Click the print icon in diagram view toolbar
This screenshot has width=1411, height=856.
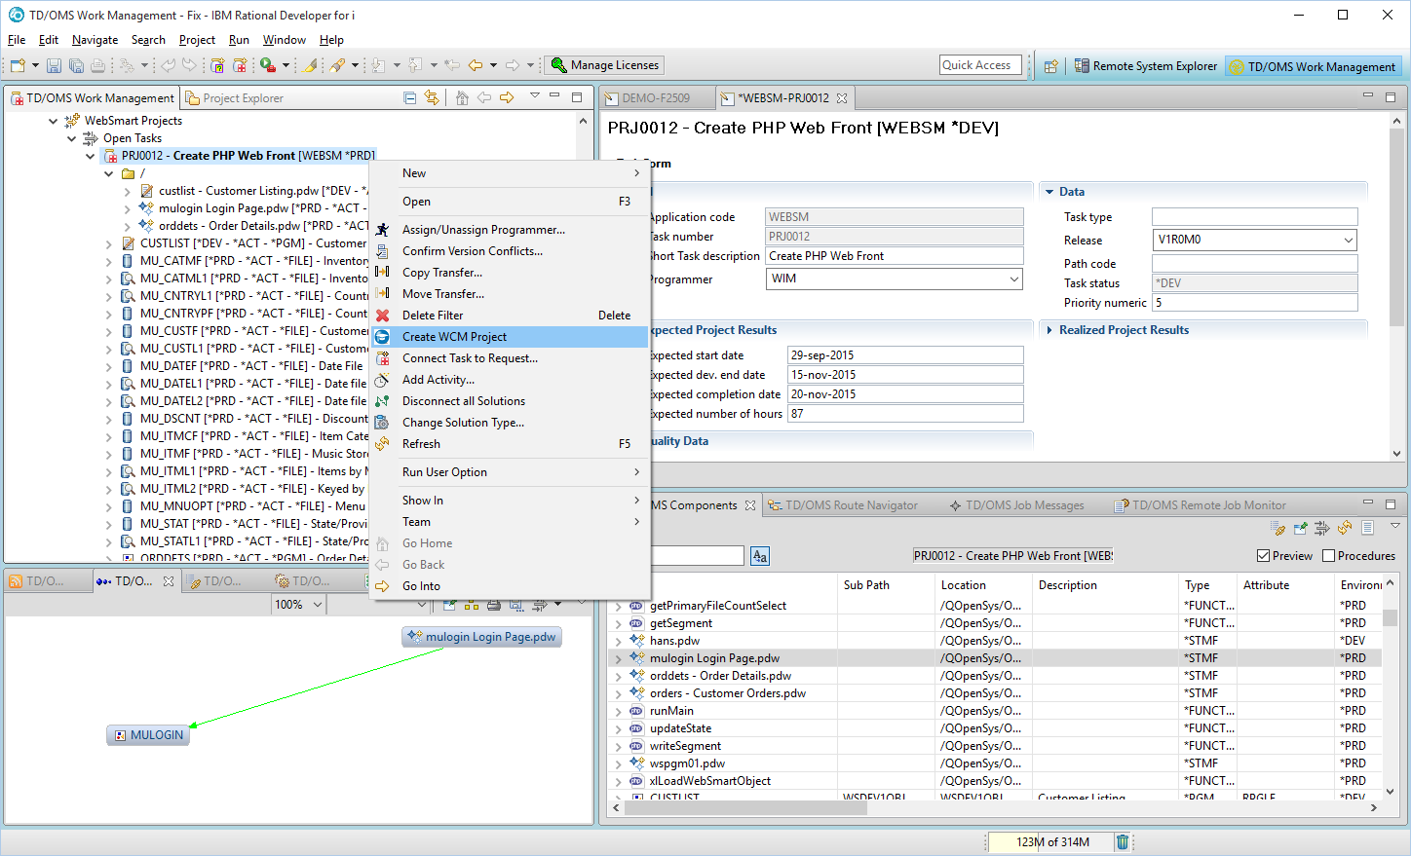point(494,605)
